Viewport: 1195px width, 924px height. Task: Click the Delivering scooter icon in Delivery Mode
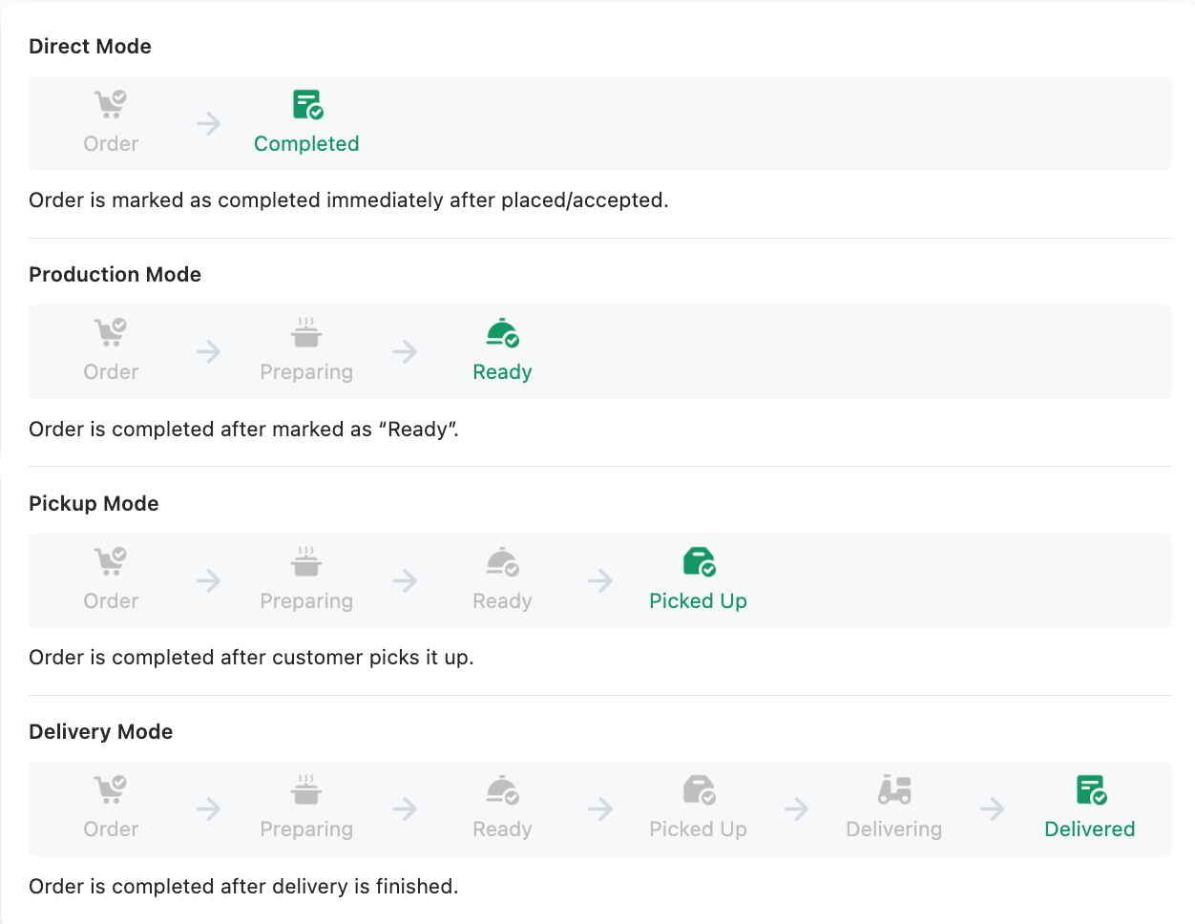pos(894,789)
